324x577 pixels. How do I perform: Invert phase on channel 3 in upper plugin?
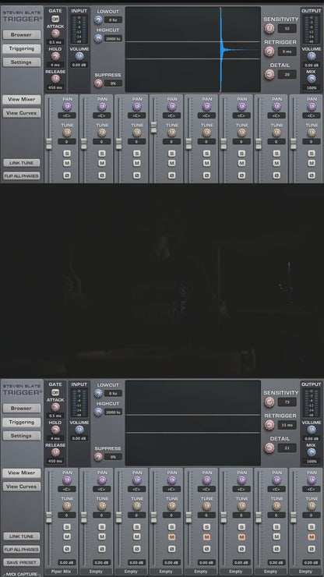(137, 175)
